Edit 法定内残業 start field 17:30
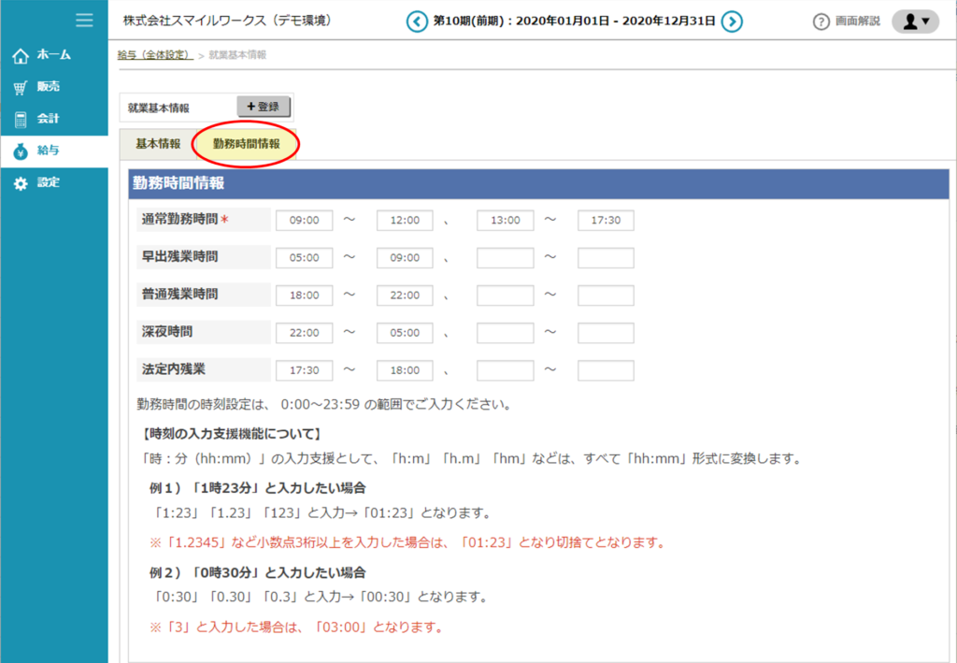The height and width of the screenshot is (663, 957). pos(304,370)
